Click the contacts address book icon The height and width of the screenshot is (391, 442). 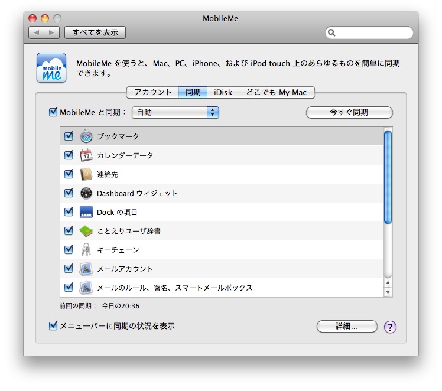pos(86,174)
